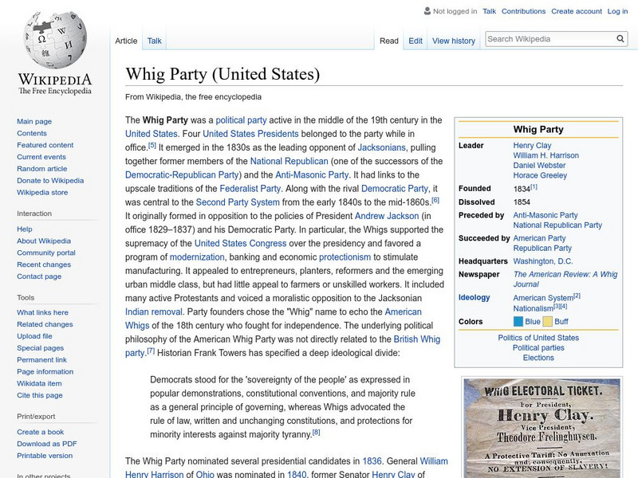Viewport: 638px width, 478px height.
Task: Open Related changes link
Action: (x=45, y=324)
